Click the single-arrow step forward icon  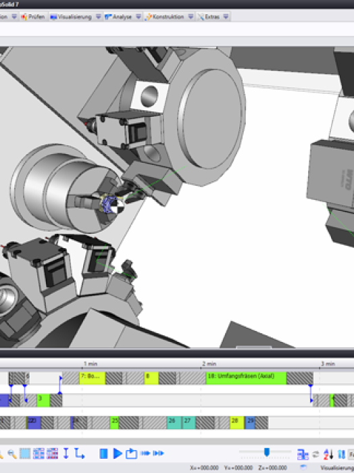click(145, 453)
